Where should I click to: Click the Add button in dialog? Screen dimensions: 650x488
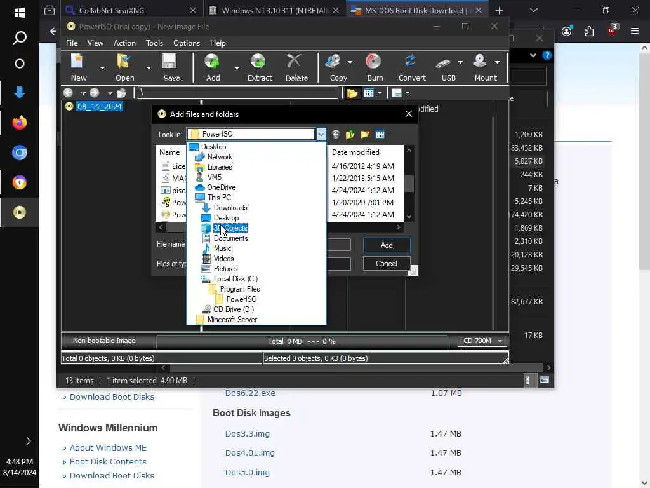point(387,245)
